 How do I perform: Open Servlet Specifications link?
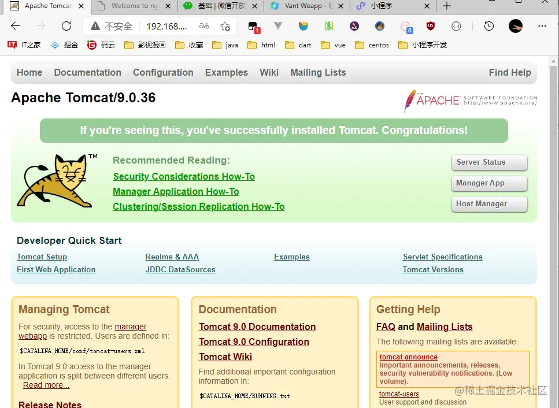[443, 257]
